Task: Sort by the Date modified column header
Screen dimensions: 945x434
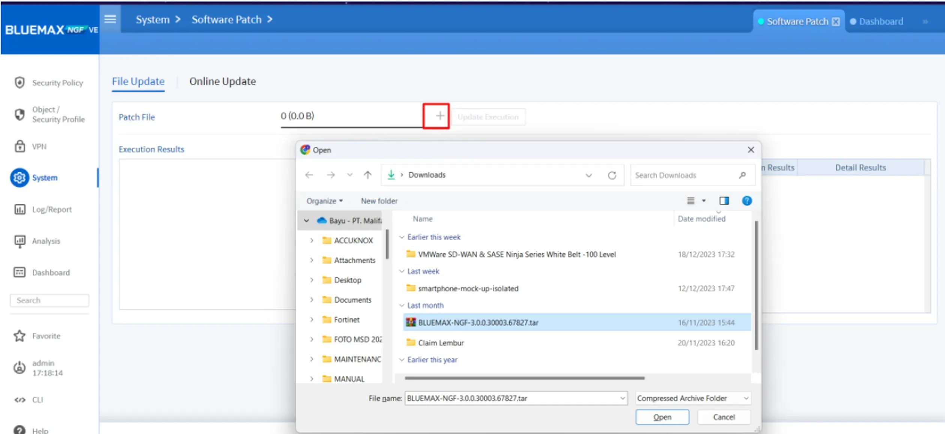Action: (x=701, y=219)
